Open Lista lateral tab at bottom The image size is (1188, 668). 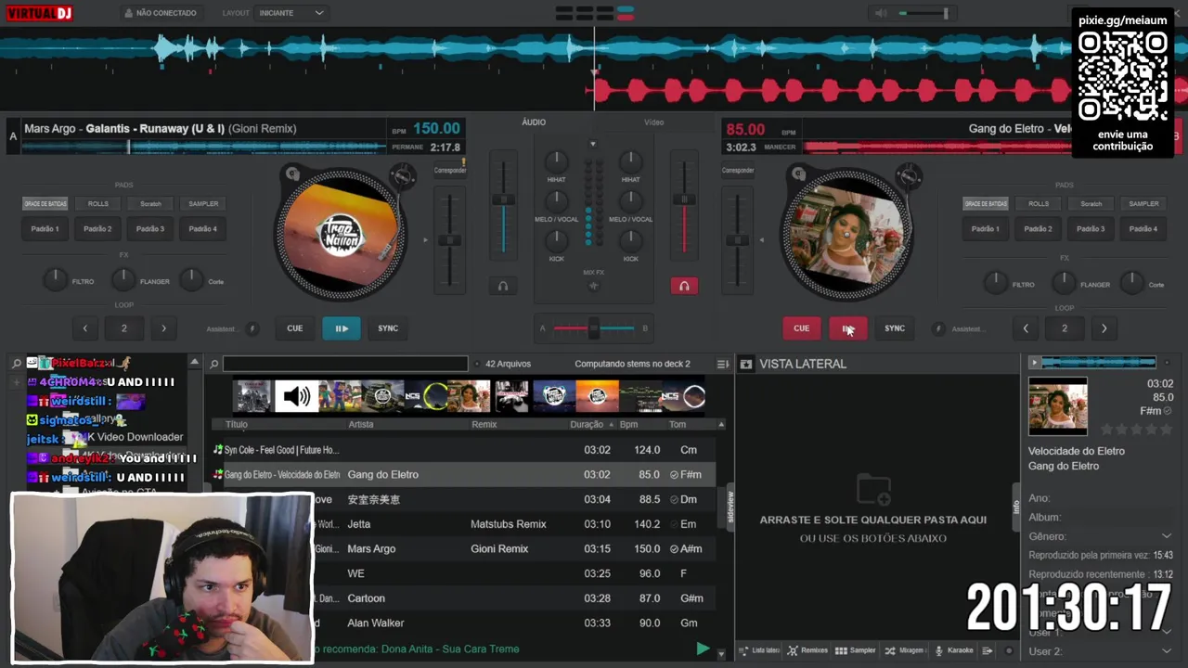click(x=760, y=650)
